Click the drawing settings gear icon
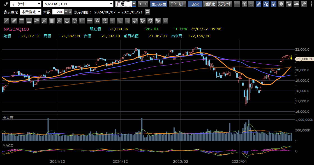Viewport: 314px width, 165px height. point(165,21)
